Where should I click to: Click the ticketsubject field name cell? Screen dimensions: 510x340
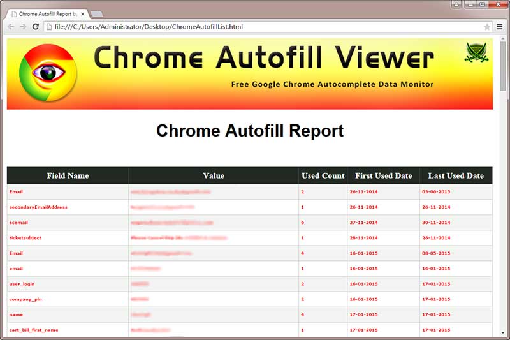click(25, 237)
